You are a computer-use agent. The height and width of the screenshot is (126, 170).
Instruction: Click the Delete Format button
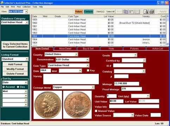15,73
